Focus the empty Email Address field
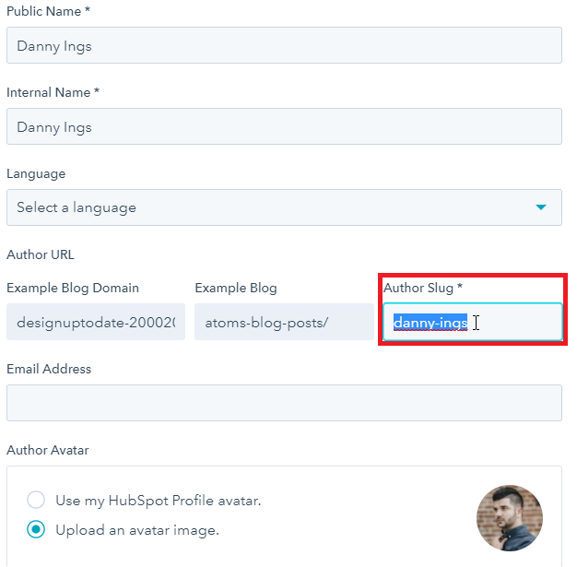The height and width of the screenshot is (567, 577). [x=284, y=403]
